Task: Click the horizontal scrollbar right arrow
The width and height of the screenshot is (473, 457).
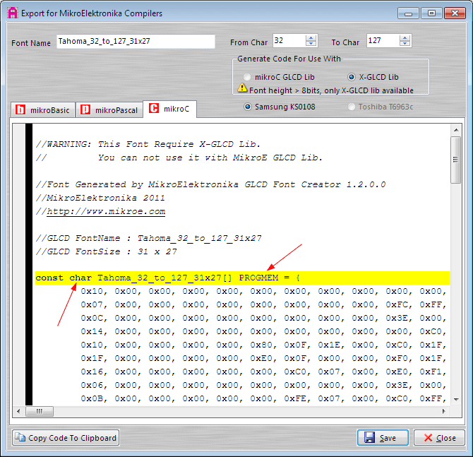Action: tap(444, 411)
